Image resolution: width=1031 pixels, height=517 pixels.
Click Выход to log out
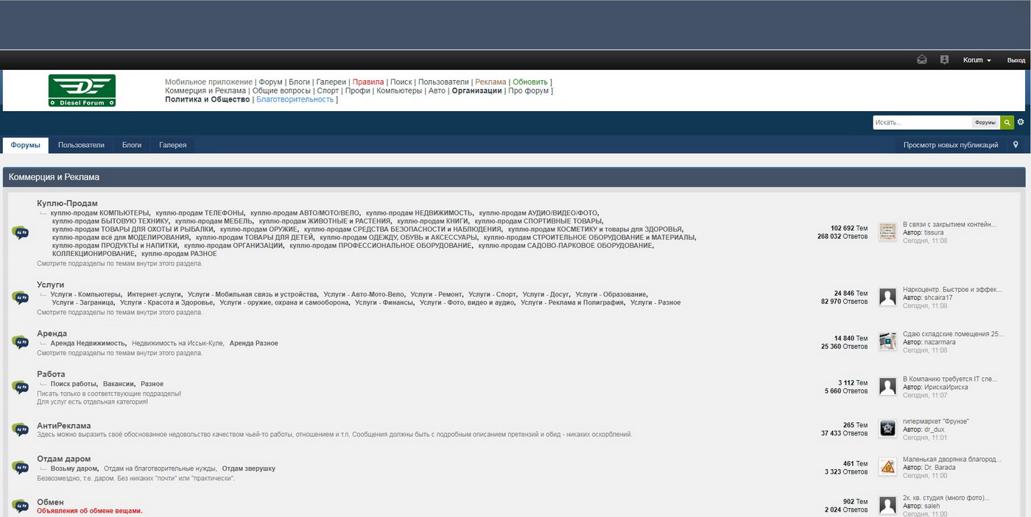point(1016,60)
